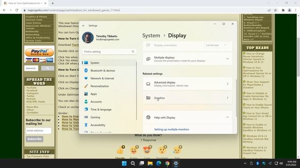Click Timothy Tibbetts profile picture
Screen dimensions: 300x168
point(88,37)
